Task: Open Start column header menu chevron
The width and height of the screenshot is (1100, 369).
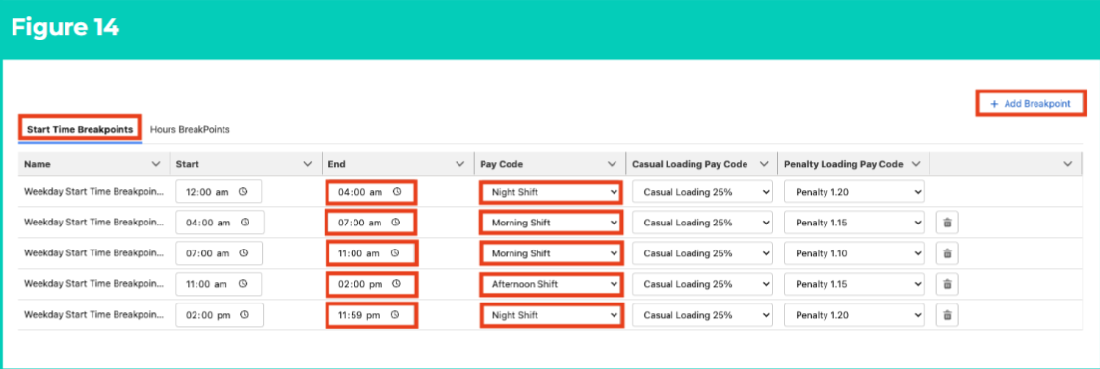Action: [307, 164]
